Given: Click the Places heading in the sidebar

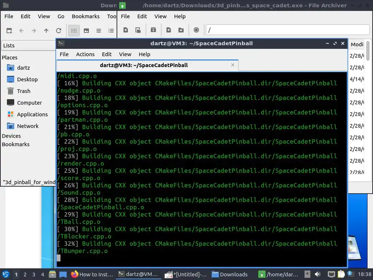Looking at the screenshot, I should (x=9, y=58).
